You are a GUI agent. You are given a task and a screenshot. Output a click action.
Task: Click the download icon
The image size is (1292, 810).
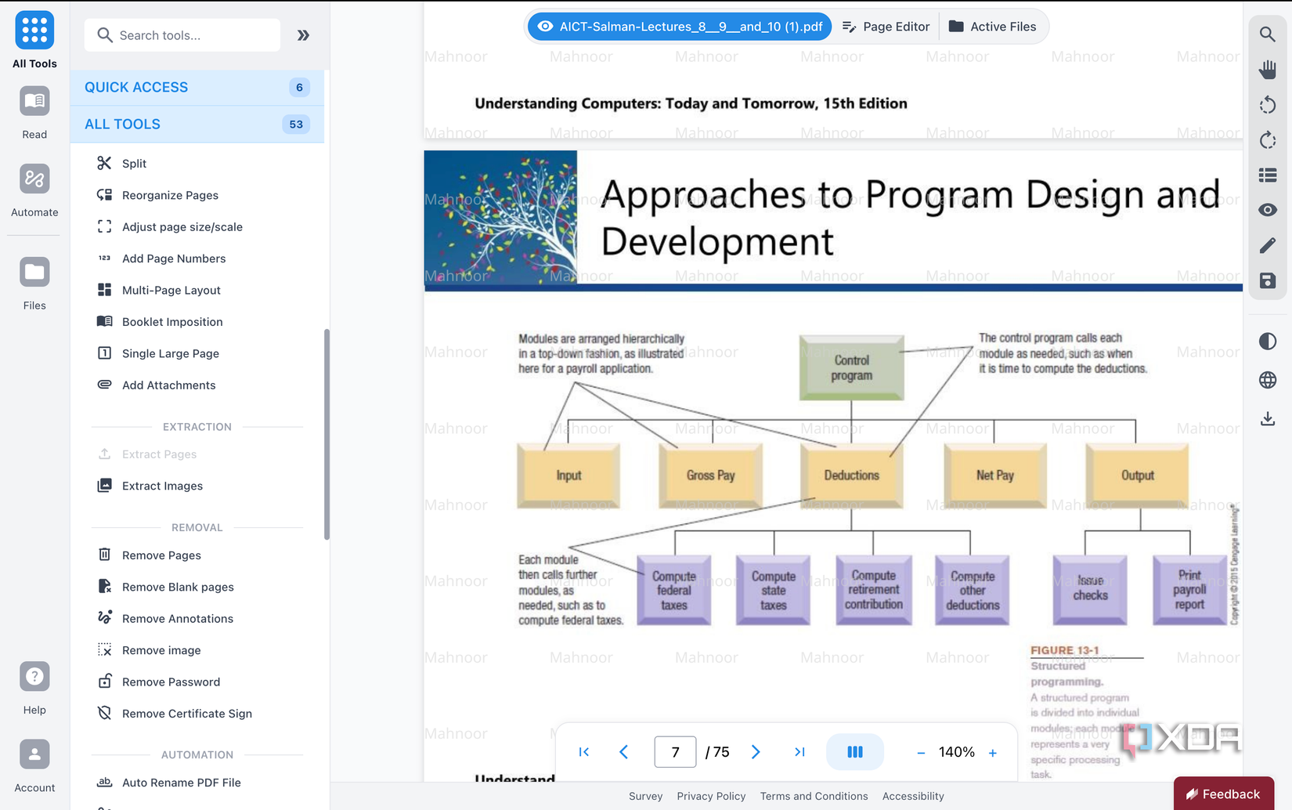pos(1267,419)
